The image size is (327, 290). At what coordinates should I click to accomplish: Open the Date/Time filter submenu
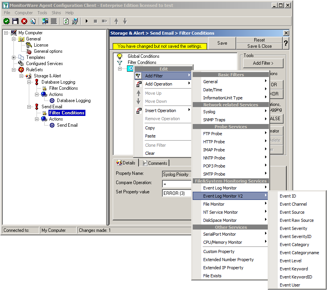point(231,90)
